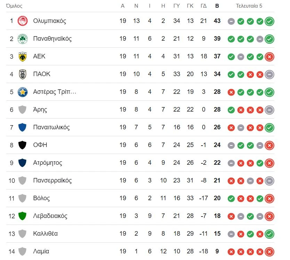Click the blue shield next to Παναιτωλικός
The width and height of the screenshot is (290, 260).
tap(23, 127)
